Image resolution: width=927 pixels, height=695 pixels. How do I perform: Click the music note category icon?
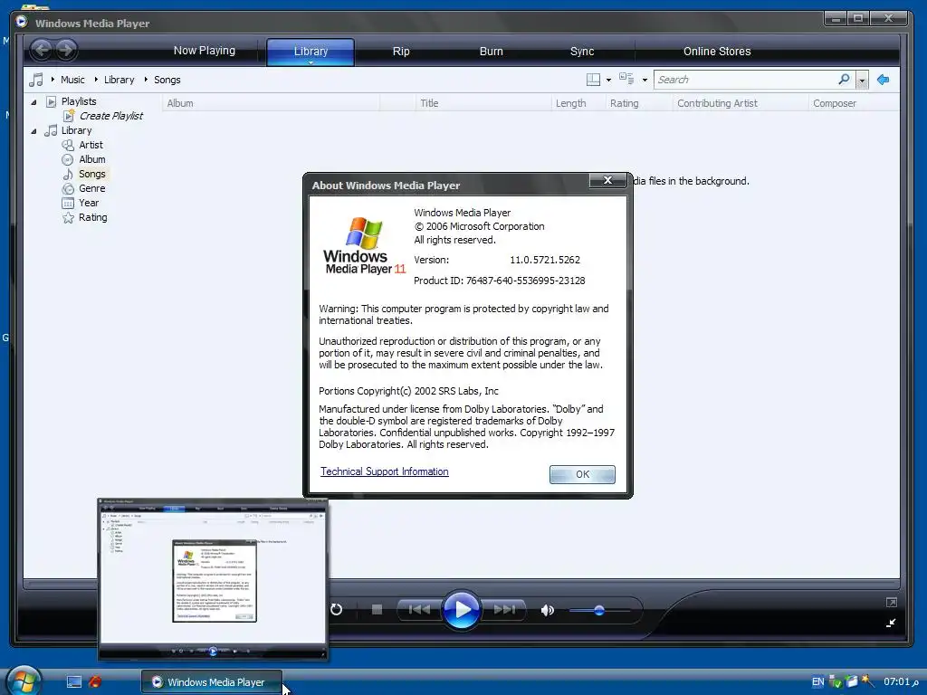point(36,80)
